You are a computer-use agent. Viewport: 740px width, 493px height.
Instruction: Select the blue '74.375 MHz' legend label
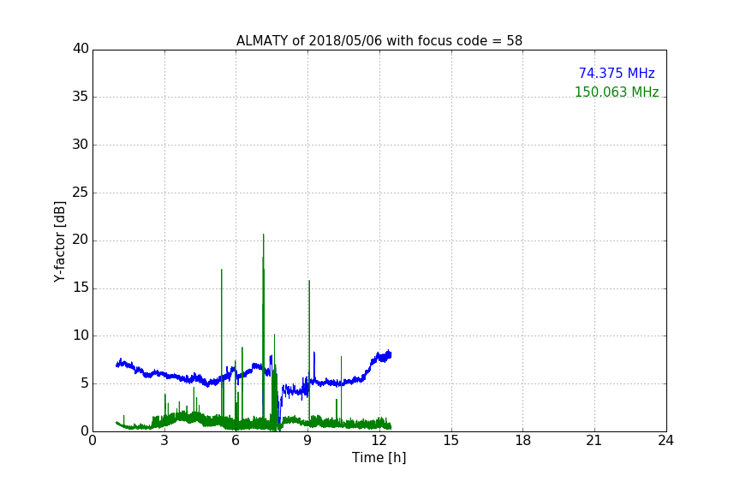click(617, 73)
